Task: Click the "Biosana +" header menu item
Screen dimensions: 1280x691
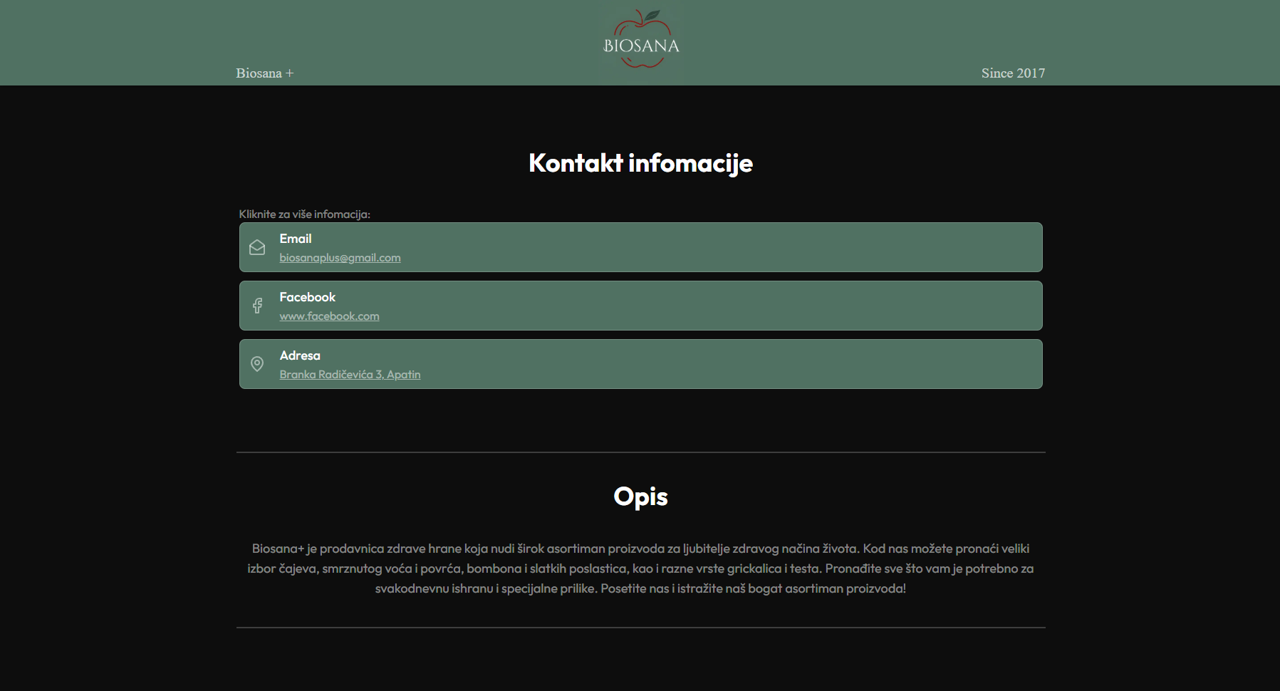Action: coord(264,73)
